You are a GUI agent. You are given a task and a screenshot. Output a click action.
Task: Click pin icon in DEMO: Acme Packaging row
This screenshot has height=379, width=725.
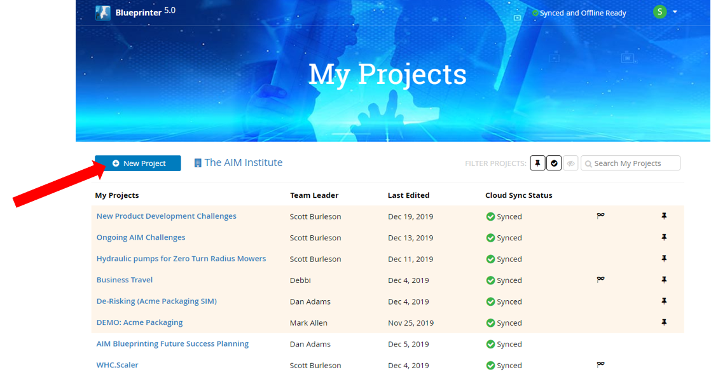click(664, 322)
